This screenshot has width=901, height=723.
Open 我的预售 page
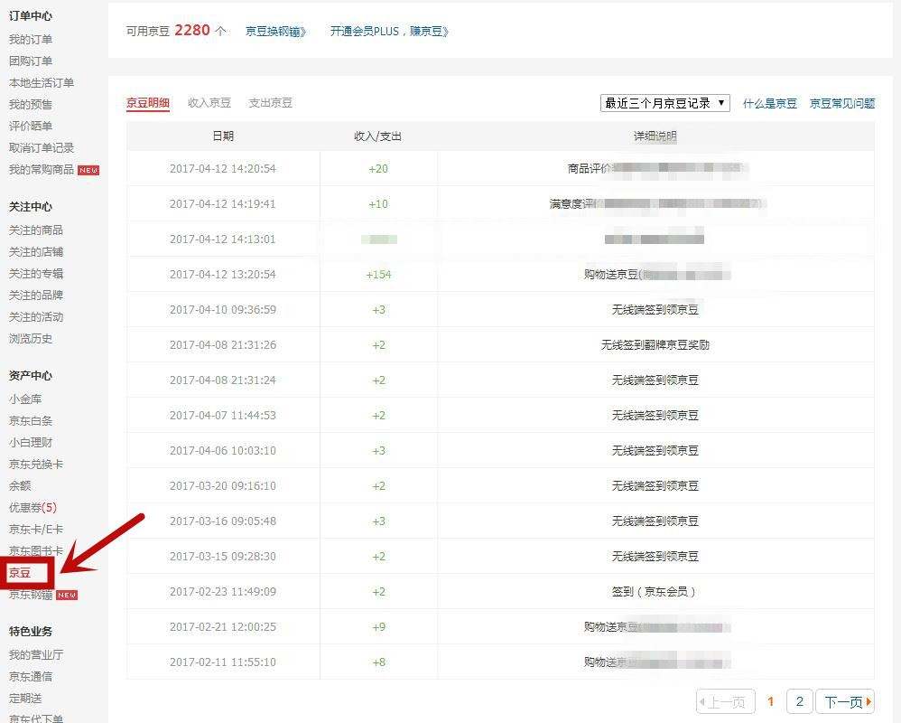coord(31,105)
